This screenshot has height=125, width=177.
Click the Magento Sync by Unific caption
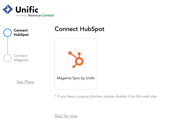[76, 78]
